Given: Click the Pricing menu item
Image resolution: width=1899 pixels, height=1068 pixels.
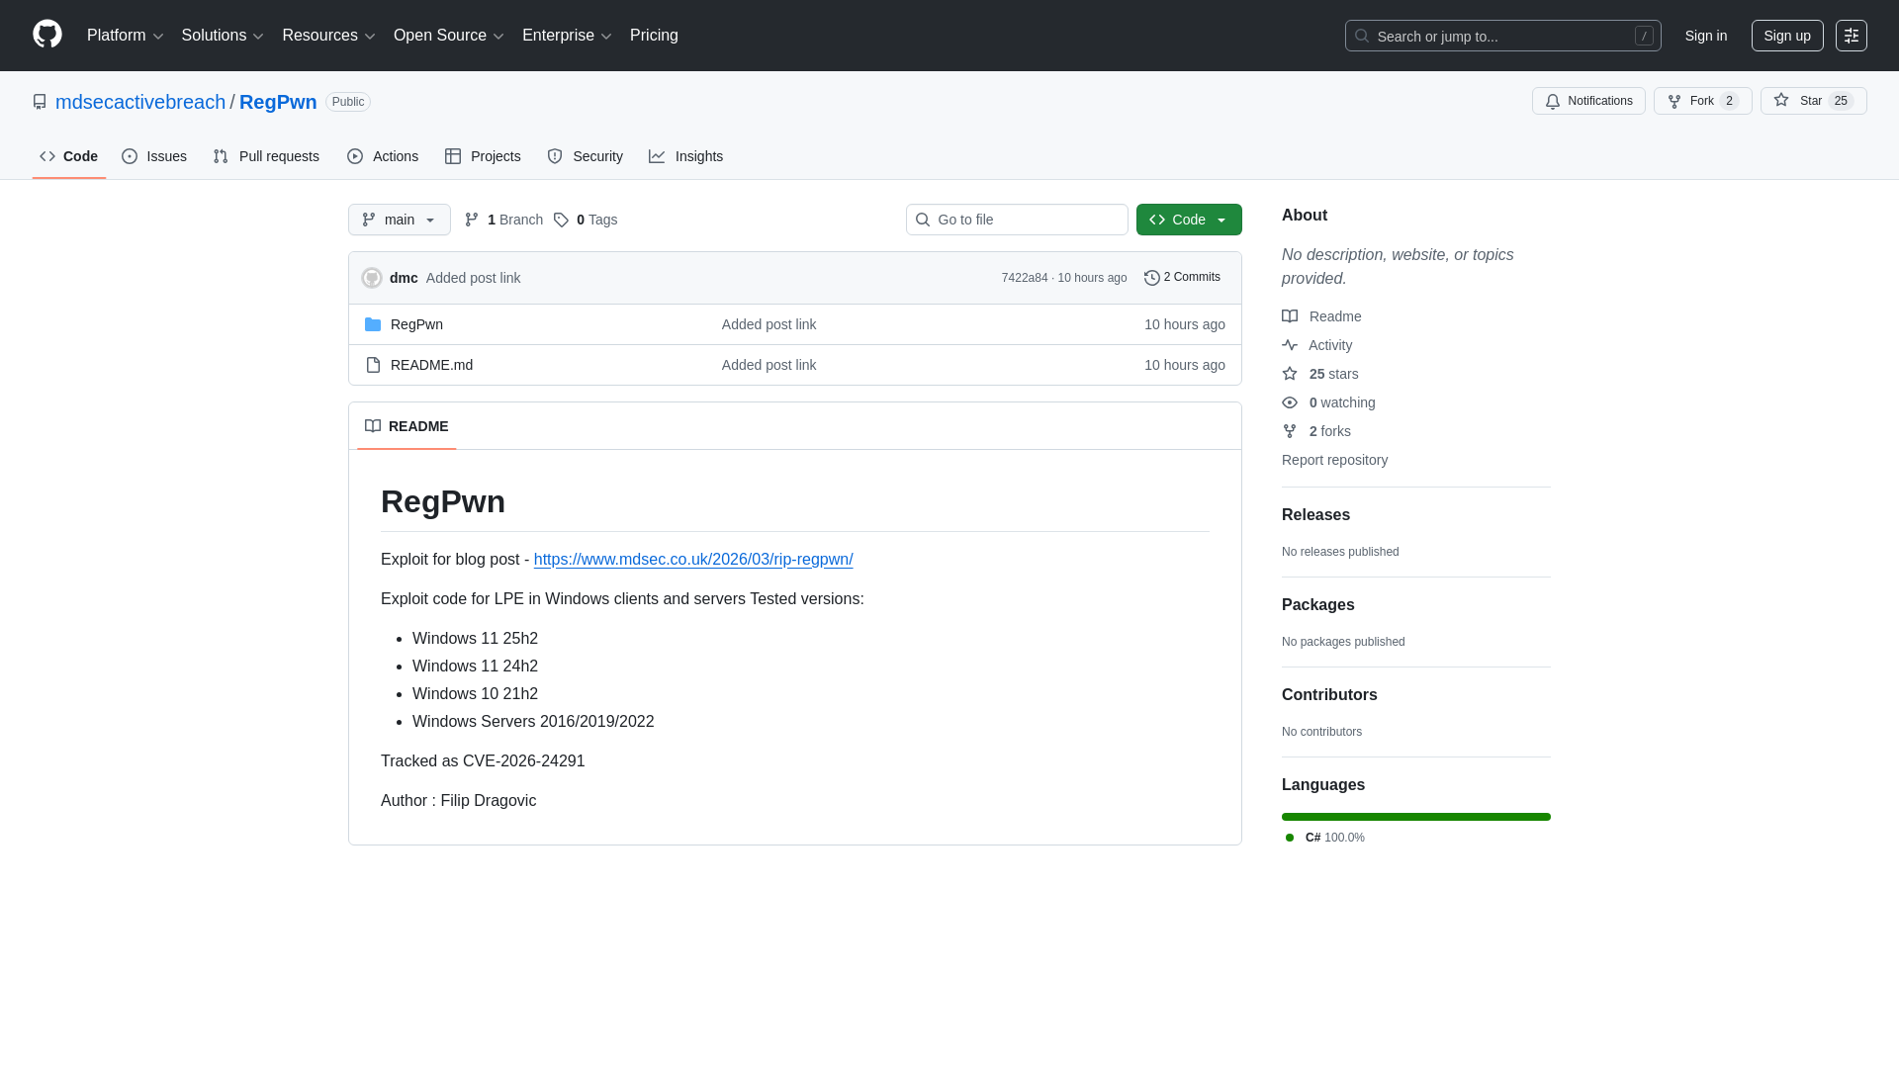Looking at the screenshot, I should tap(654, 36).
